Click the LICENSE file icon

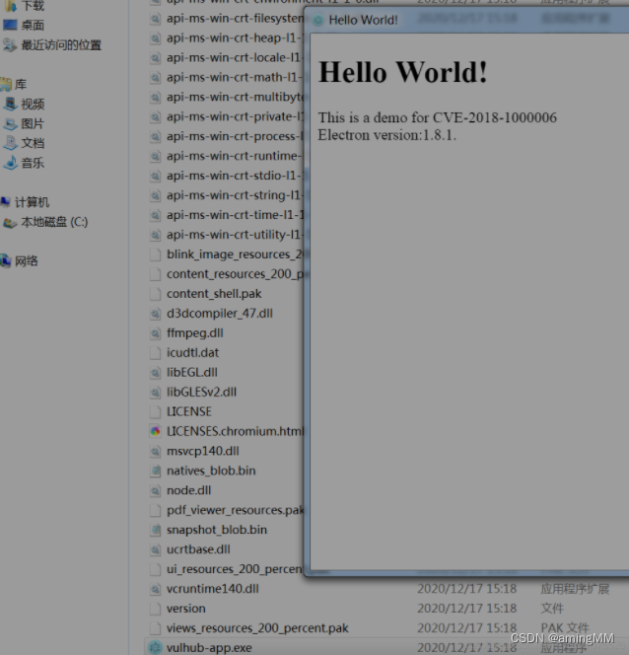[155, 411]
